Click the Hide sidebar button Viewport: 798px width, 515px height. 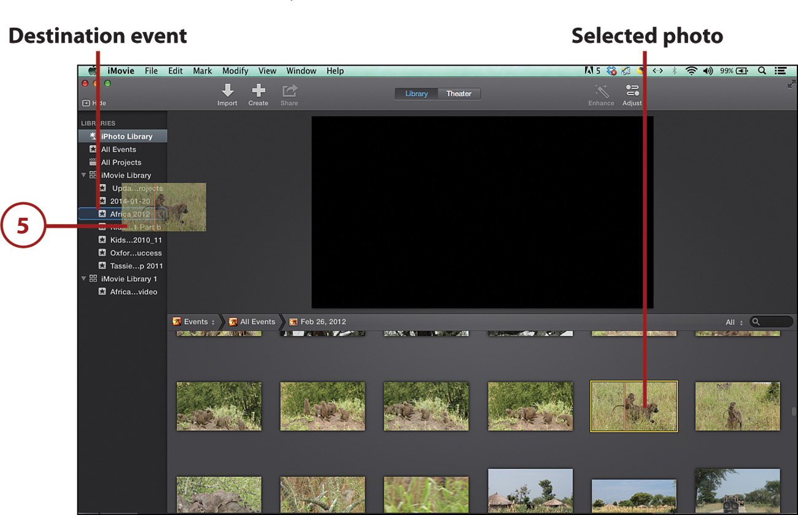[94, 103]
